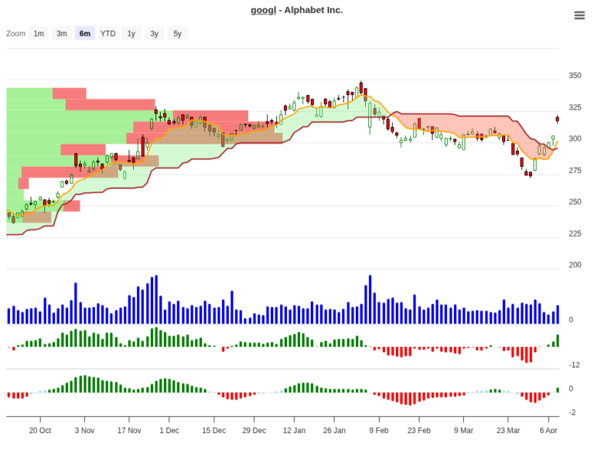Click the -2 indicator axis label

click(572, 412)
